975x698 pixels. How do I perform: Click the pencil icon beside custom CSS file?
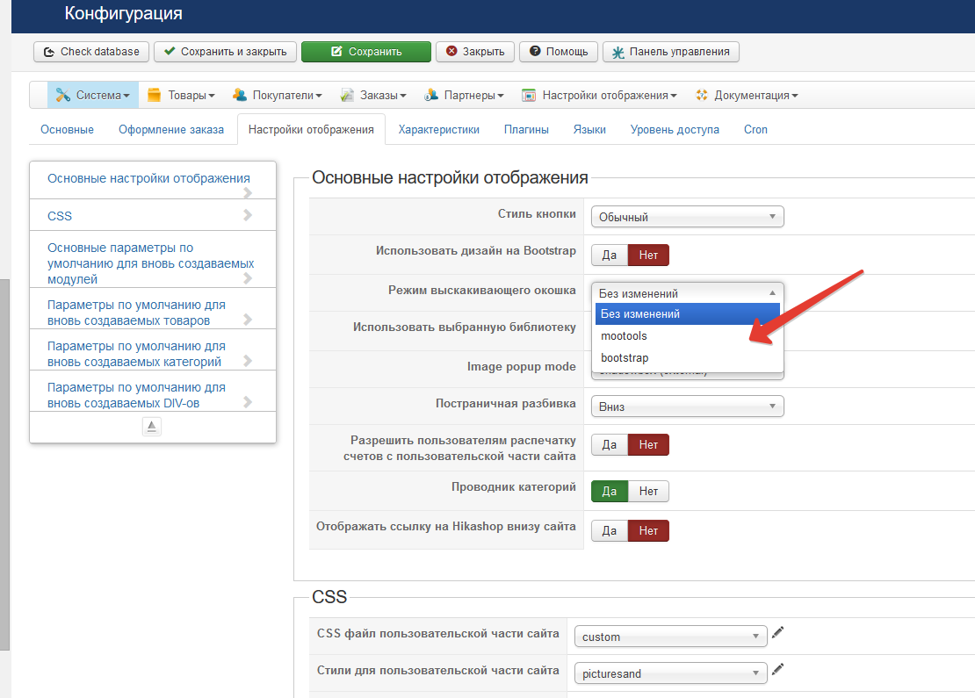777,632
